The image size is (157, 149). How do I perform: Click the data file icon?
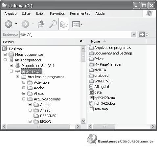coord(91,92)
